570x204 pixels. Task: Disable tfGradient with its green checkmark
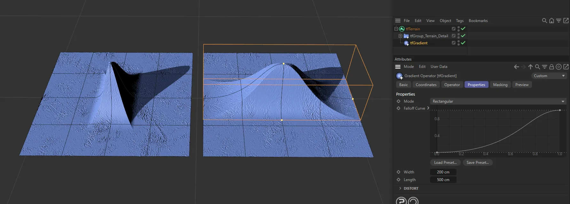point(463,43)
